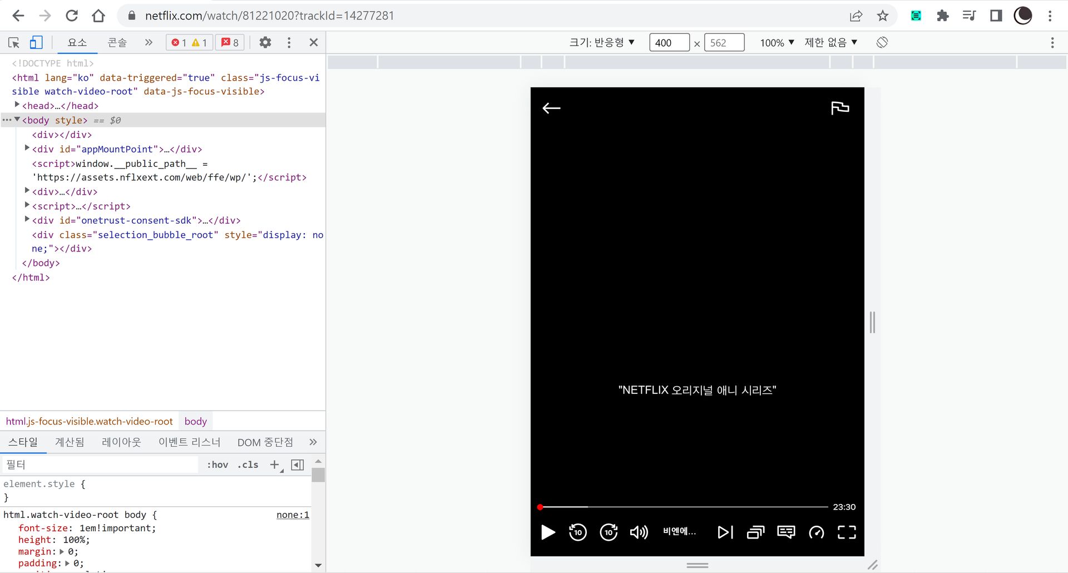Open the 100% zoom dropdown

tap(777, 43)
